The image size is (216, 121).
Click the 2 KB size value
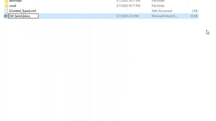[x=195, y=11]
